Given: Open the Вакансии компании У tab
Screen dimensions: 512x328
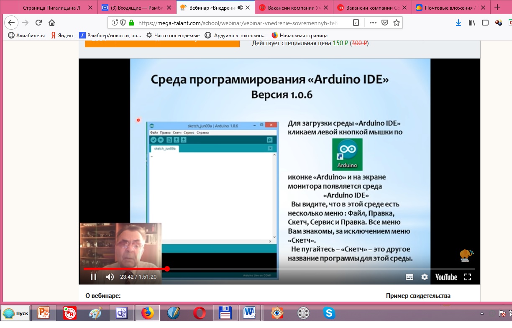Looking at the screenshot, I should point(293,8).
